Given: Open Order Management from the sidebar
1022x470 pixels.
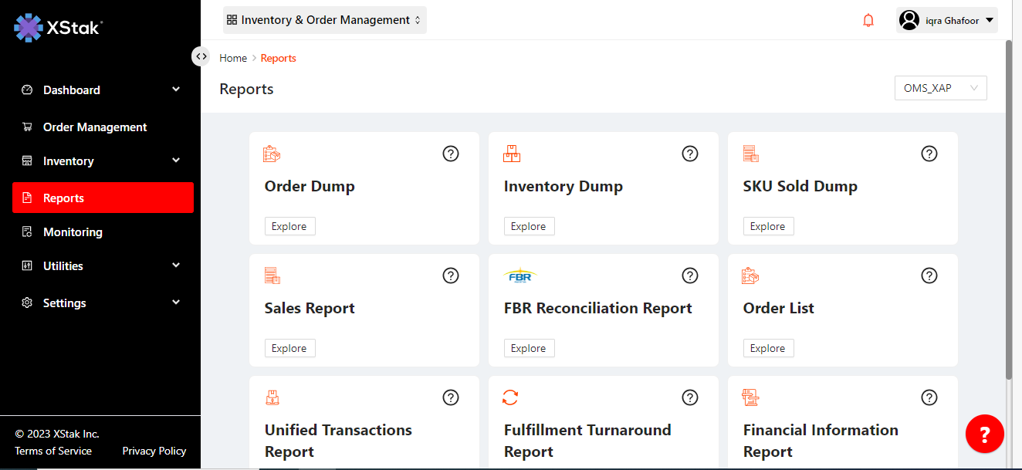Looking at the screenshot, I should point(95,127).
